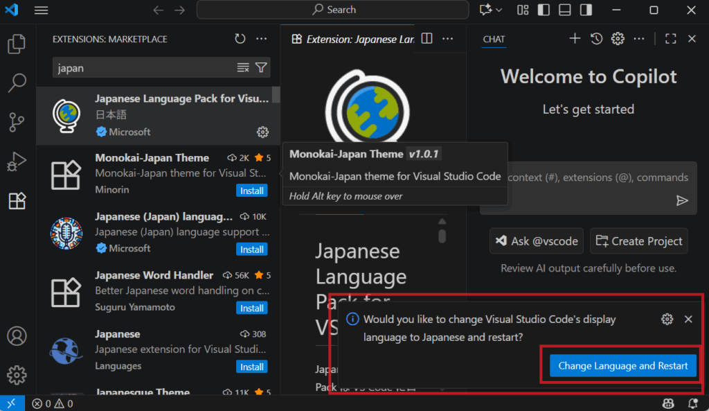709x411 pixels.
Task: Open the Source Control view
Action: (17, 123)
